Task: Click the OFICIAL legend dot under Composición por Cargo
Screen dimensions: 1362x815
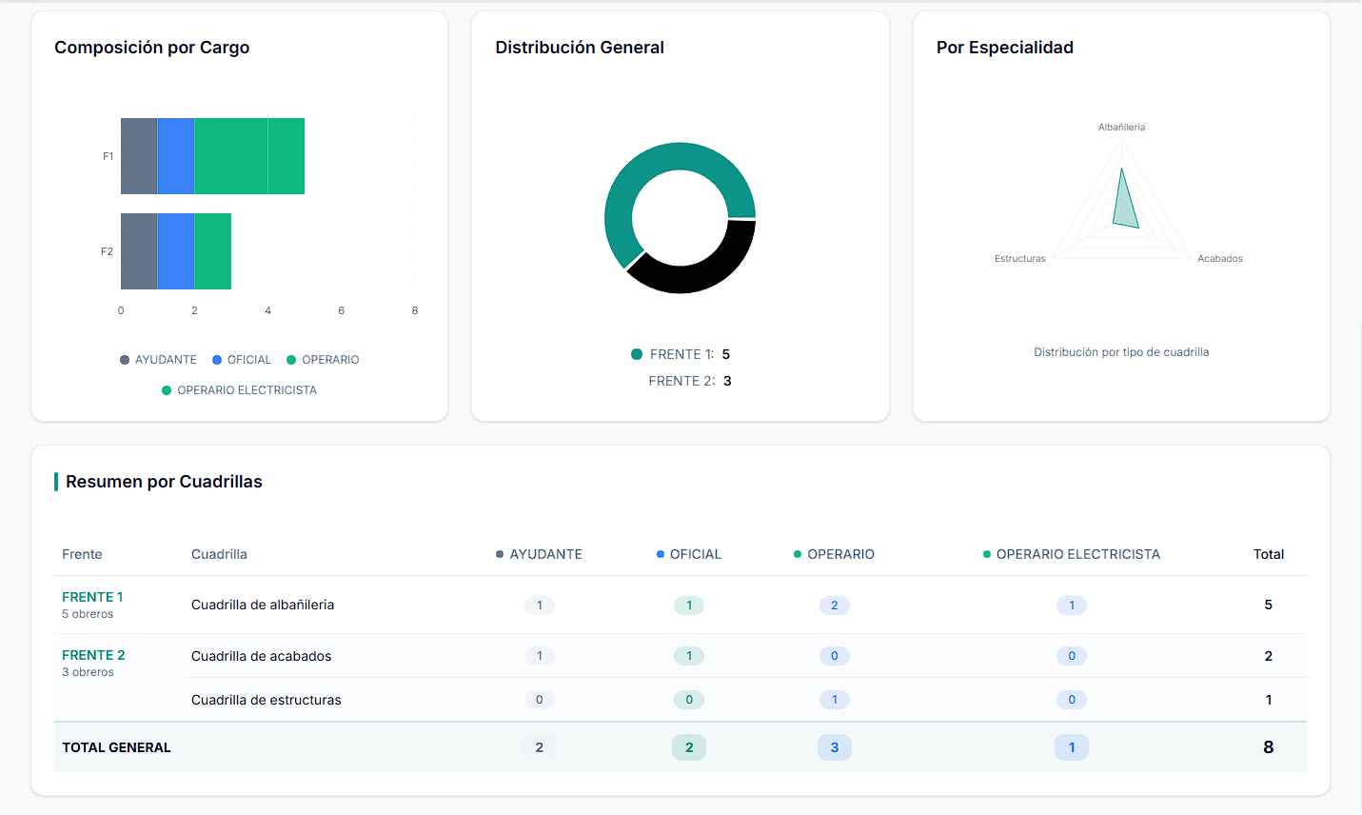Action: click(x=215, y=359)
